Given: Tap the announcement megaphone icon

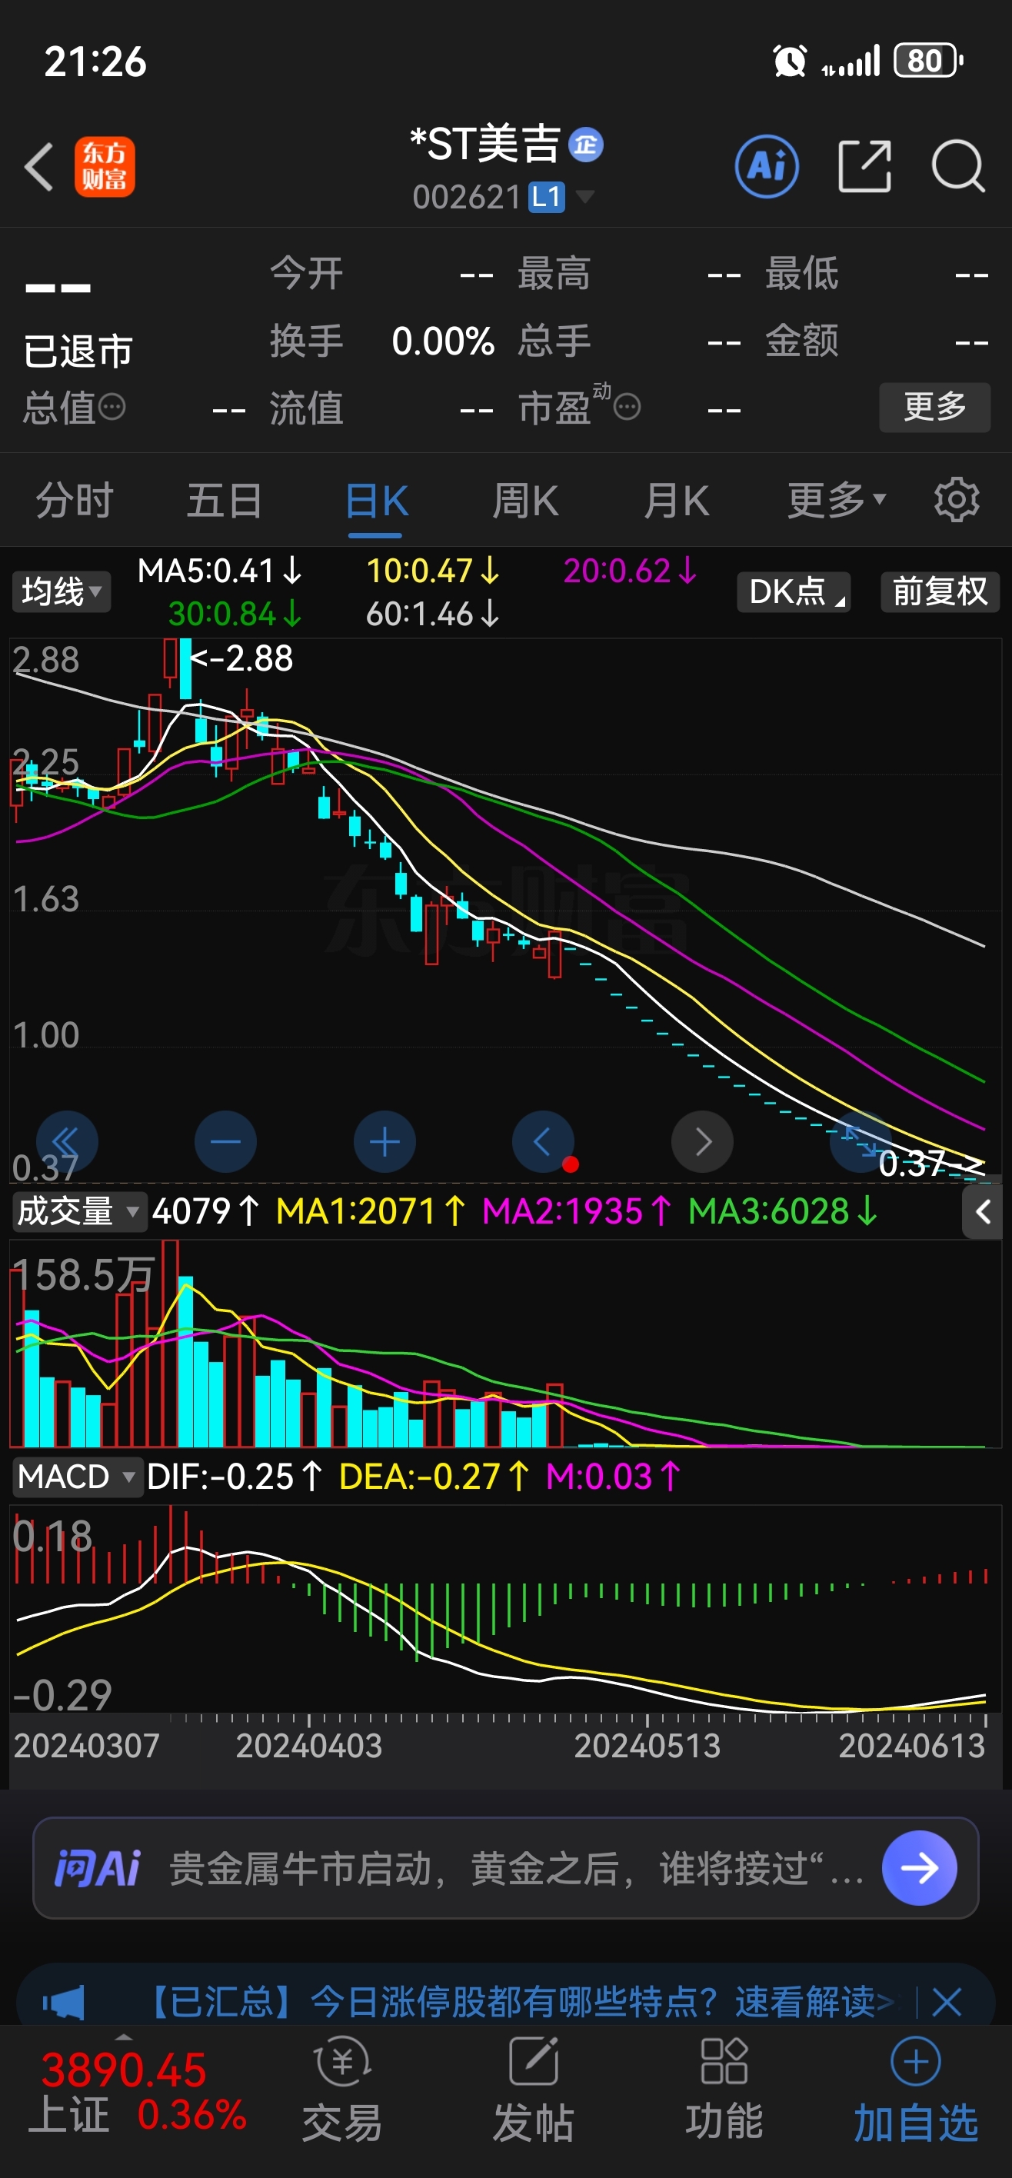Looking at the screenshot, I should 63,2001.
